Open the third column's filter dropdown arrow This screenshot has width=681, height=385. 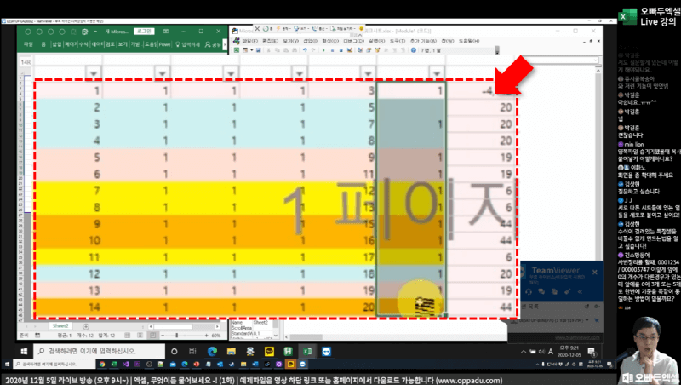pos(230,71)
